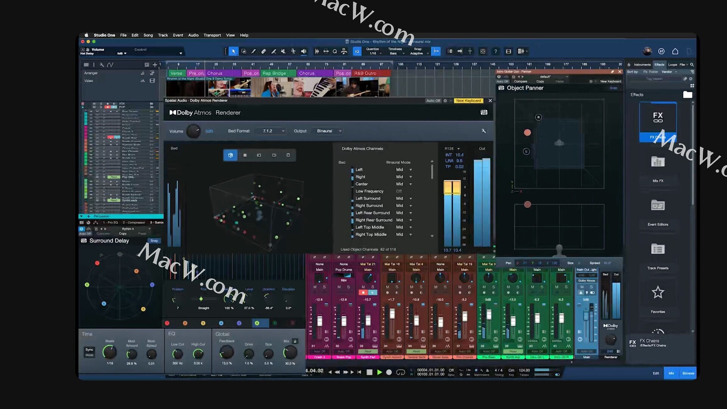
Task: Toggle the Browse panel button
Action: point(688,373)
